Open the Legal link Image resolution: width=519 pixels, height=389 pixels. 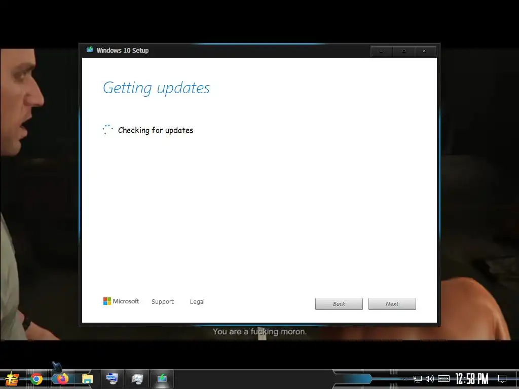[197, 302]
